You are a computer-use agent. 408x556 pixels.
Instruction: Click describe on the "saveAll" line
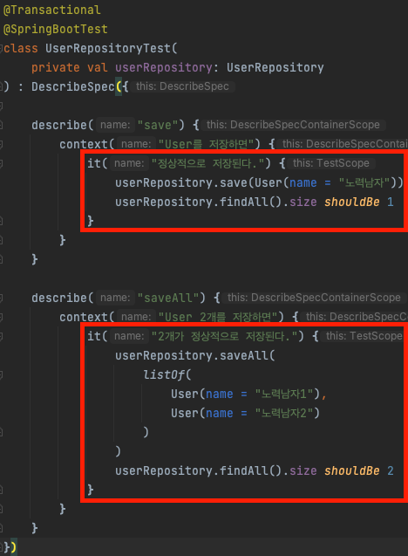tap(59, 298)
